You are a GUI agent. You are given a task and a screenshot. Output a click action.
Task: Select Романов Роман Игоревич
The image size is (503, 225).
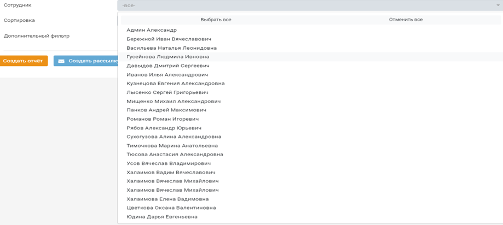click(310, 119)
